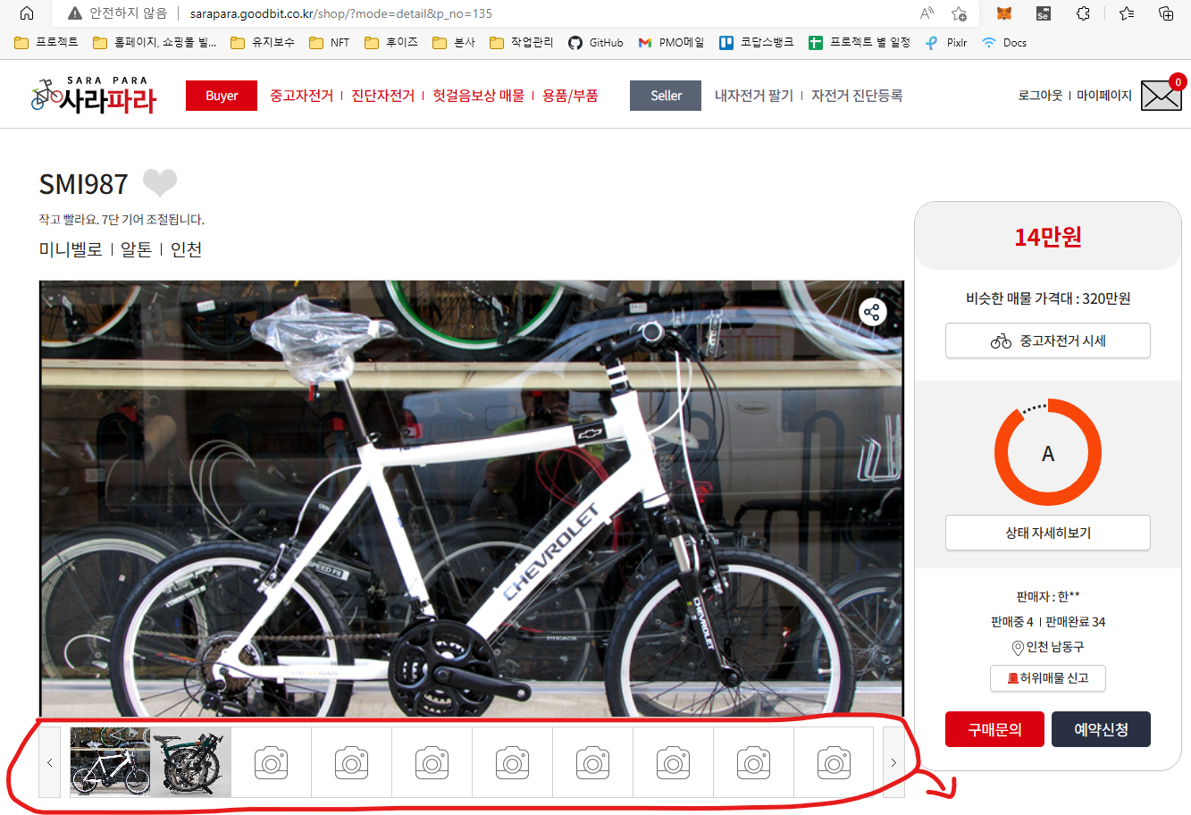1191x815 pixels.
Task: Click the 상태 자세히보기 button
Action: coord(1047,533)
